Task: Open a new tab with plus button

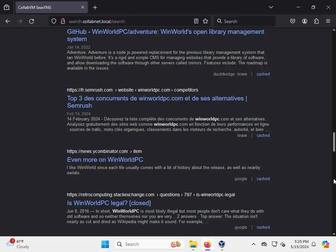Action: pyautogui.click(x=95, y=8)
